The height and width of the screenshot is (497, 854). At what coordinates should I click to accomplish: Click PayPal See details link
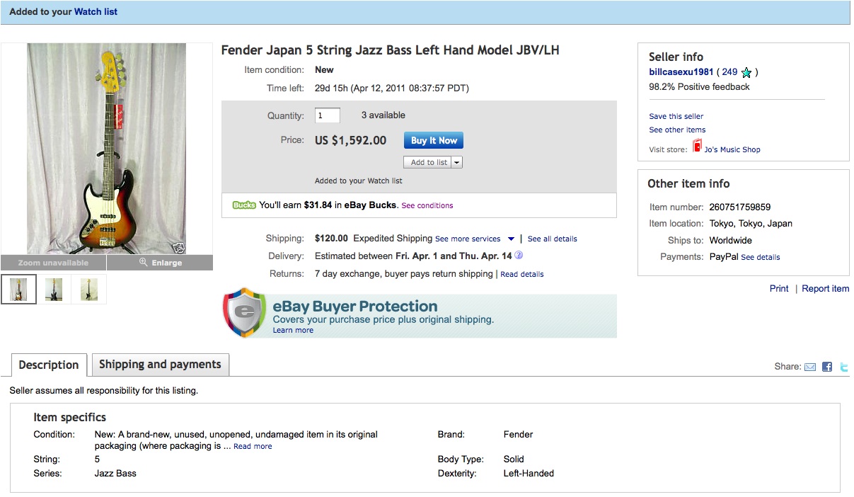tap(761, 257)
